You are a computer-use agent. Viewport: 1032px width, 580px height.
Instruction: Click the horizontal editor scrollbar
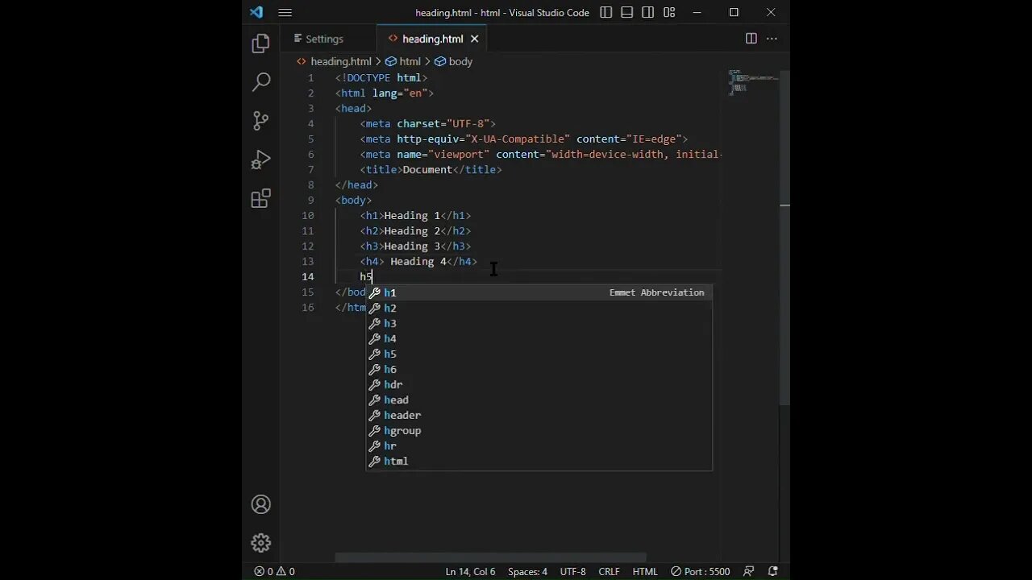coord(490,557)
